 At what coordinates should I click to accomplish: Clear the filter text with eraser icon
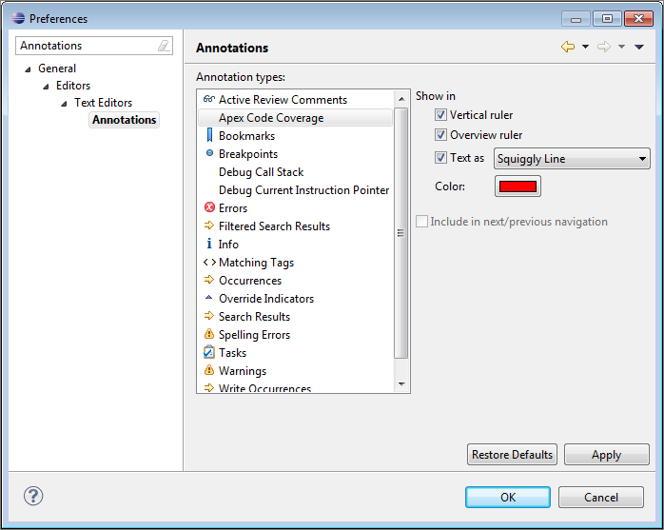click(164, 46)
